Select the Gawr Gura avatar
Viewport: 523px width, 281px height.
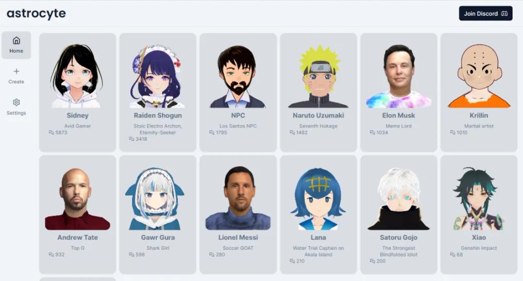click(x=155, y=199)
